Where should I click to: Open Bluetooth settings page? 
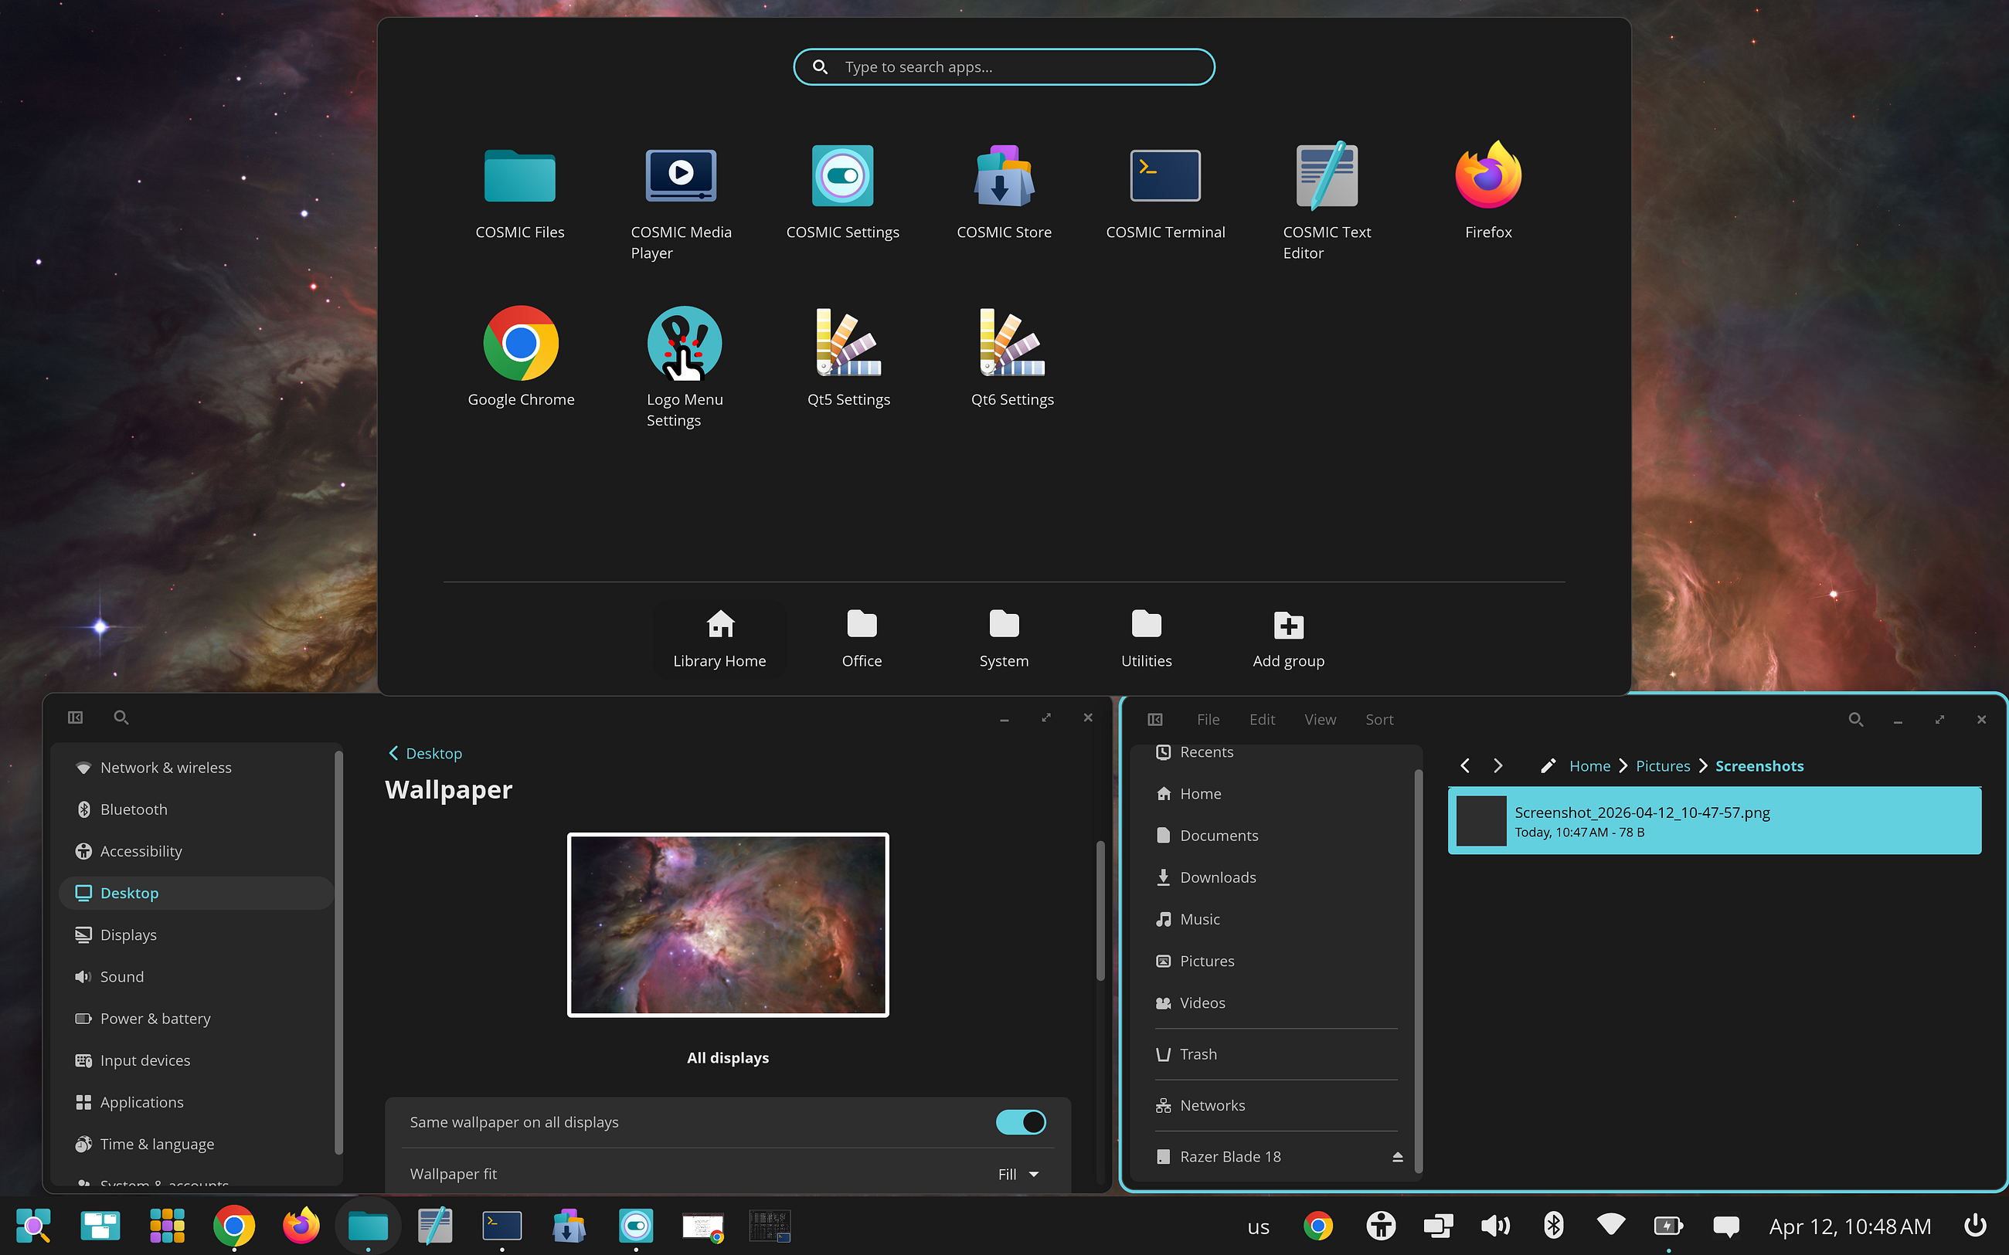click(x=196, y=809)
